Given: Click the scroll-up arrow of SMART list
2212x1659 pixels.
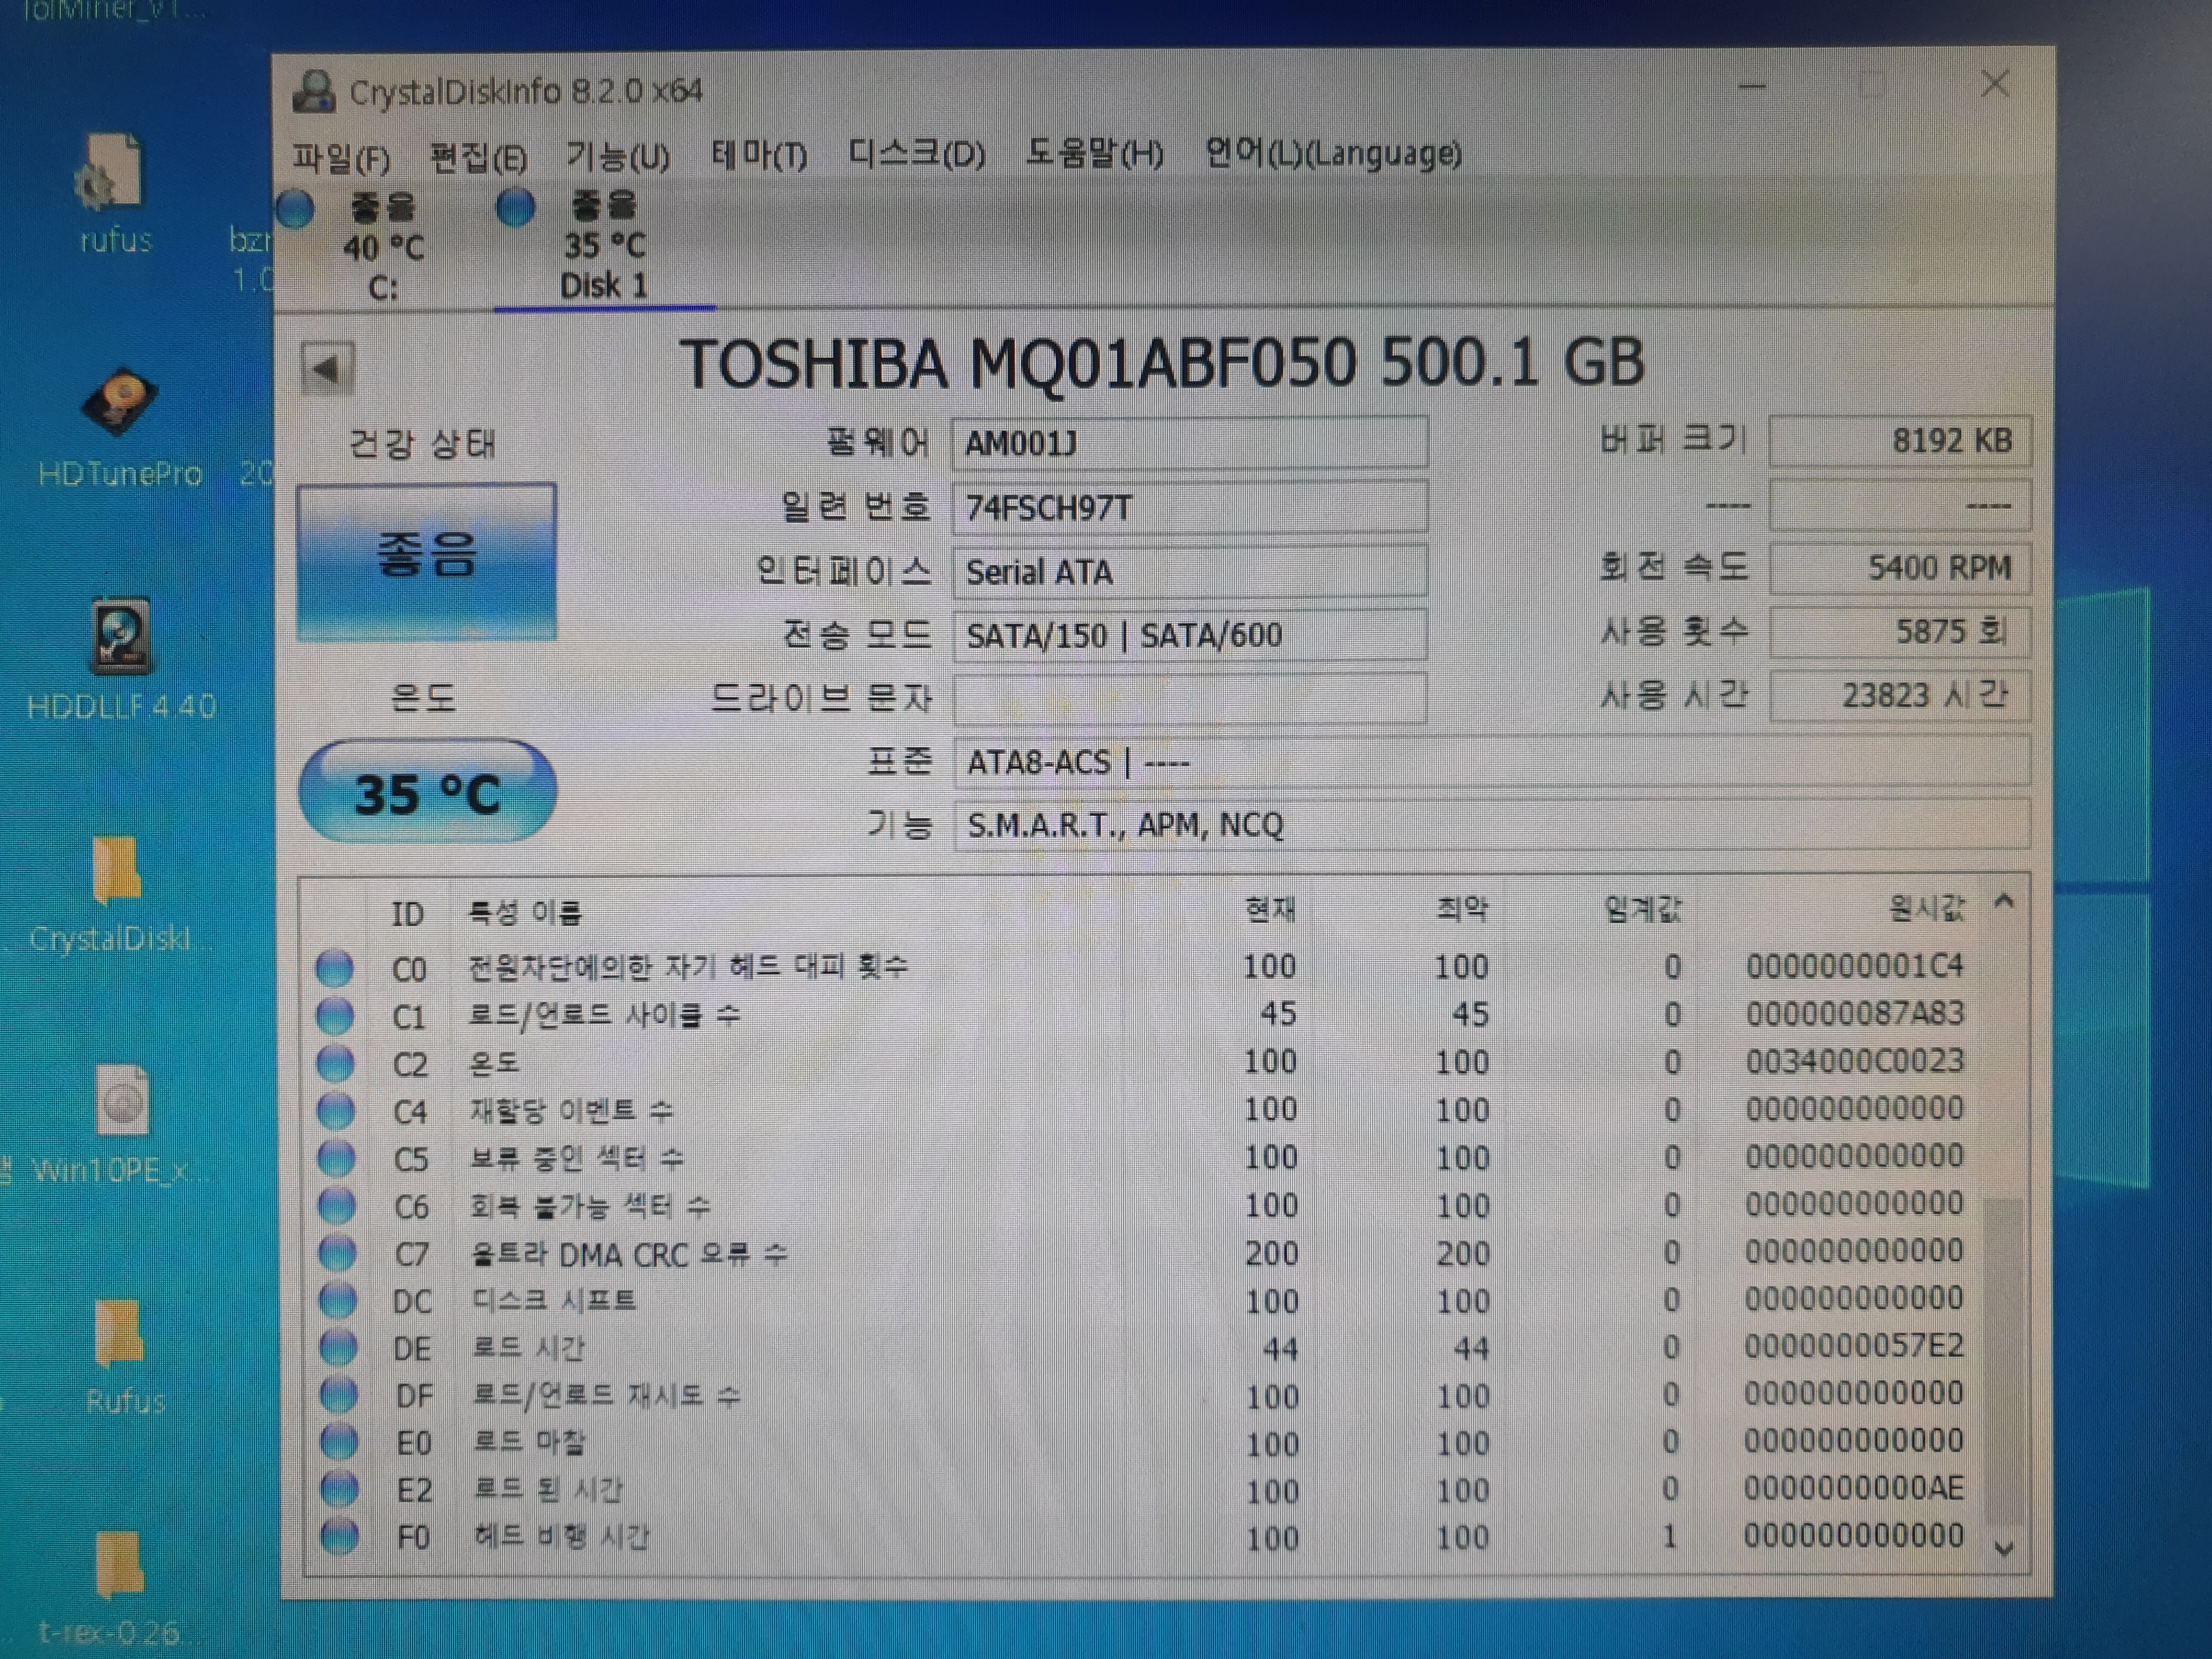Looking at the screenshot, I should [x=2004, y=902].
